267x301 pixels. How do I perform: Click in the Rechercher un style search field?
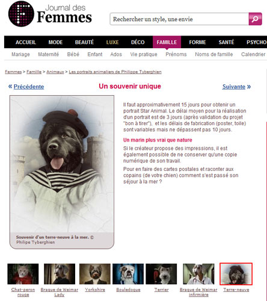(x=179, y=19)
